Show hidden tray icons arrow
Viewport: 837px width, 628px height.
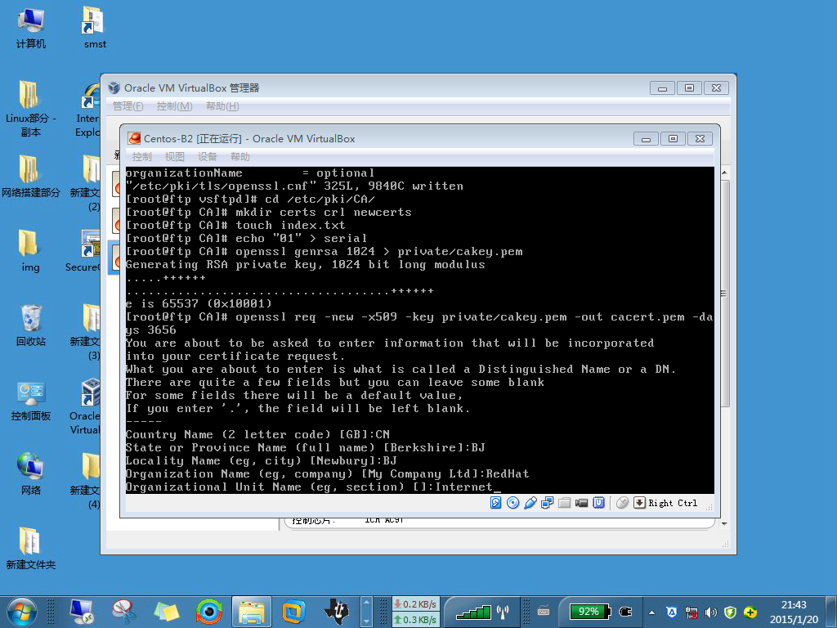click(x=651, y=612)
